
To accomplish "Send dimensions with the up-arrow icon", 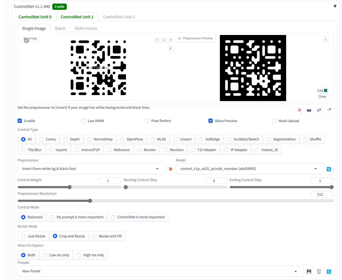I will [x=329, y=110].
